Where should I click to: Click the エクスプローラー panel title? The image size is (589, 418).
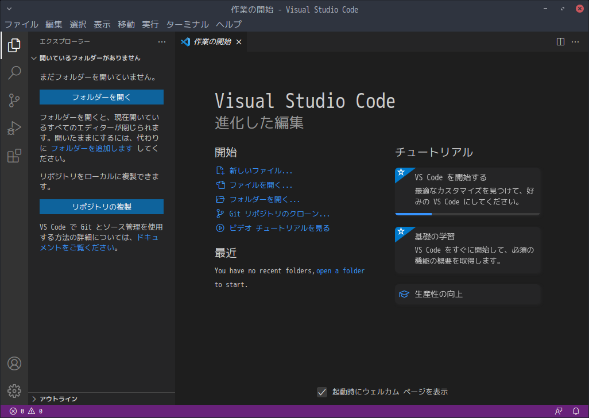point(65,41)
